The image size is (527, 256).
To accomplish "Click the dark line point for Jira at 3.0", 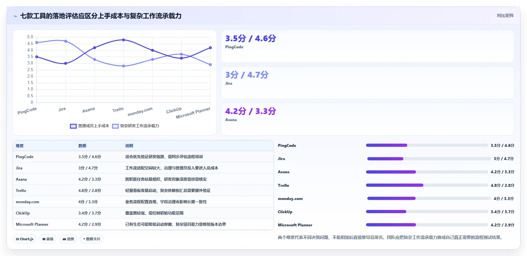I will click(66, 63).
